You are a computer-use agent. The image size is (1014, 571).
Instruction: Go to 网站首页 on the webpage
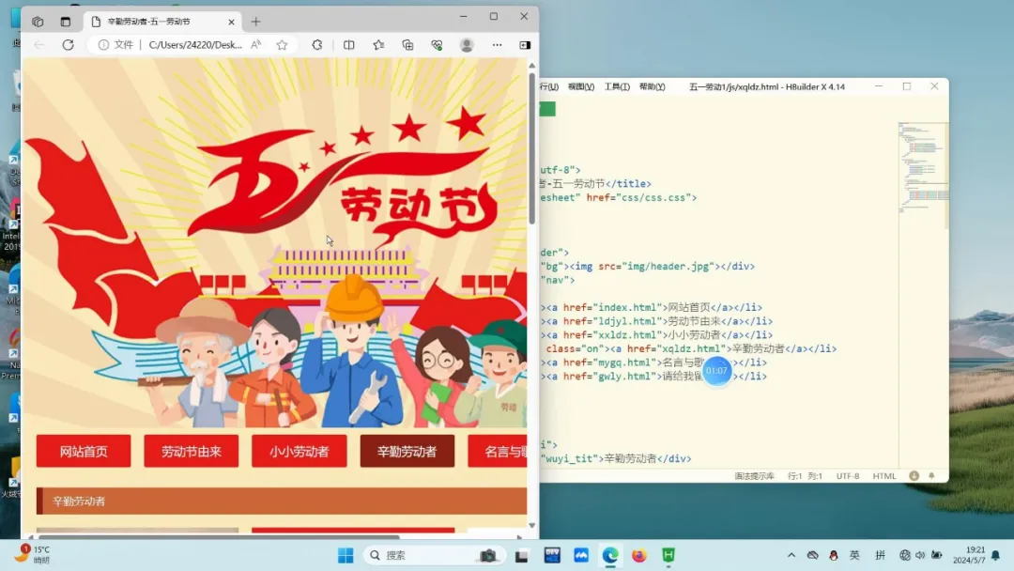coord(84,451)
